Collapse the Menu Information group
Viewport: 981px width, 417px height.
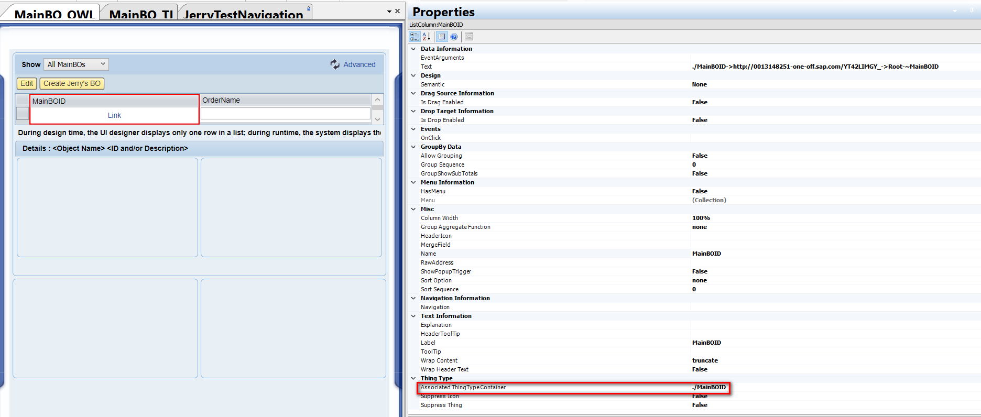[413, 182]
